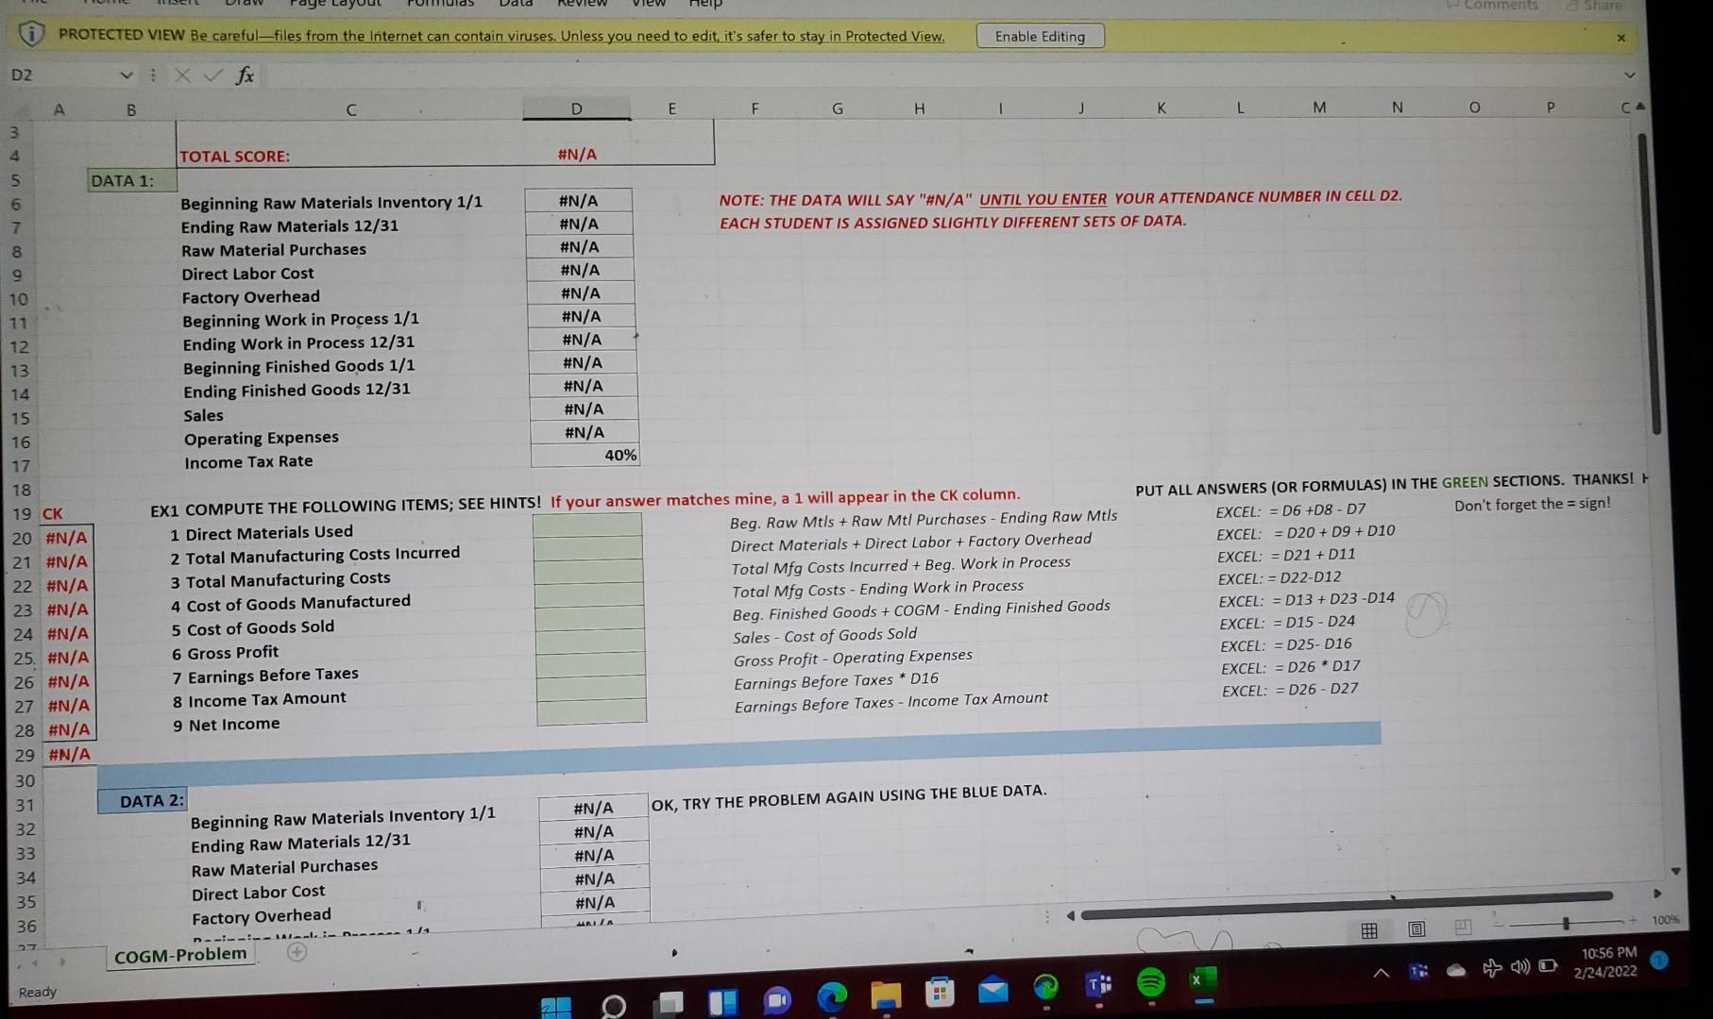Add a new sheet with the plus icon

coord(297,952)
